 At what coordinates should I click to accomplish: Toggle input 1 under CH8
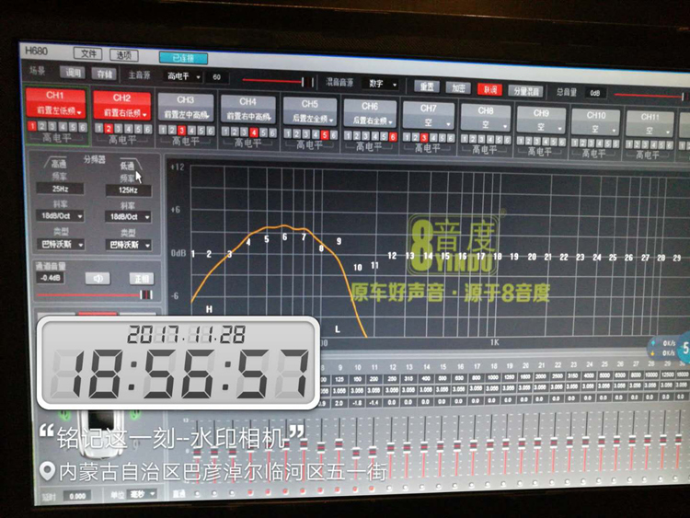coord(464,139)
